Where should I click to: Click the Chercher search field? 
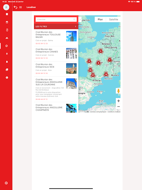coord(56,19)
